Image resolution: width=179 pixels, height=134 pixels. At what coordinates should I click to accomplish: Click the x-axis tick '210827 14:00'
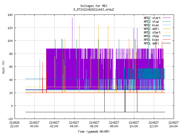(173, 125)
